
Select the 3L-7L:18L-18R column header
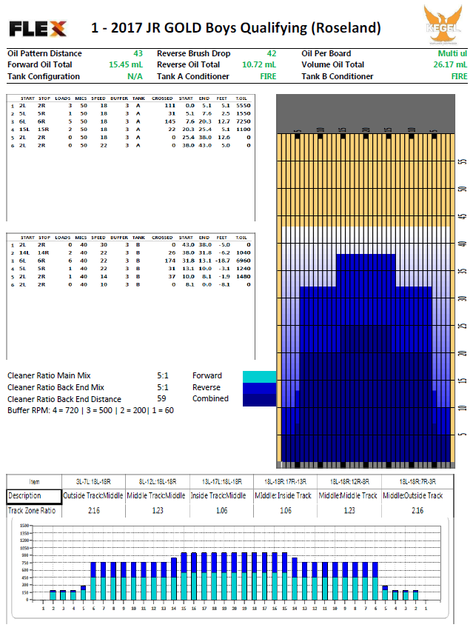(93, 481)
